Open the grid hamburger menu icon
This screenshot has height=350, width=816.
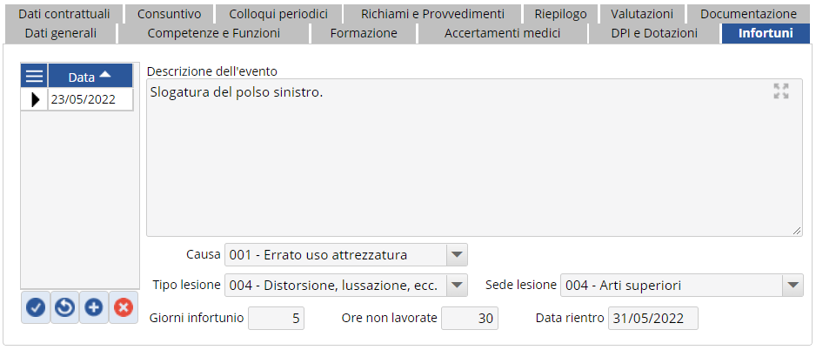pos(35,77)
